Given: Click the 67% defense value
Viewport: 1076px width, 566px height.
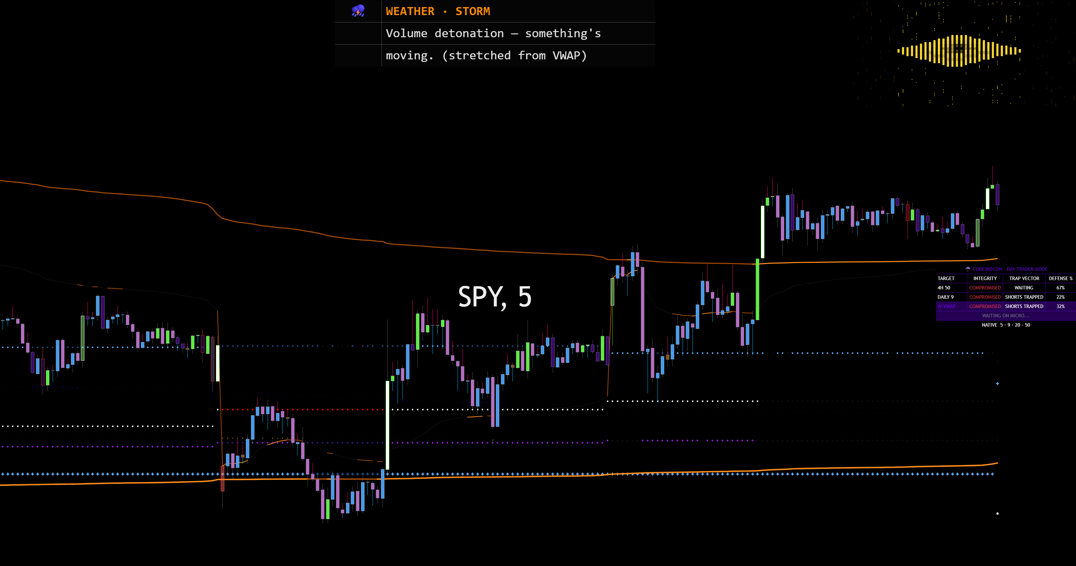Looking at the screenshot, I should click(x=1061, y=288).
